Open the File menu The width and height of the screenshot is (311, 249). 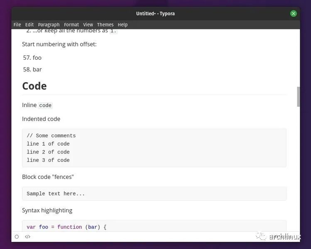click(17, 24)
